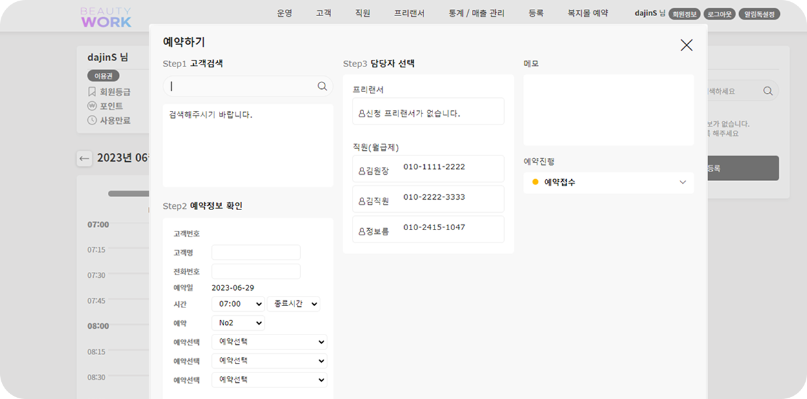Screen dimensions: 807x399
Task: Click inside the 고객명 input field
Action: (256, 252)
